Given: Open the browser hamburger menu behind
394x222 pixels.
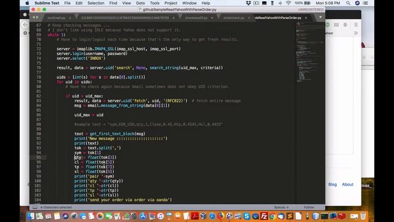Looking at the screenshot, I should (356, 25).
